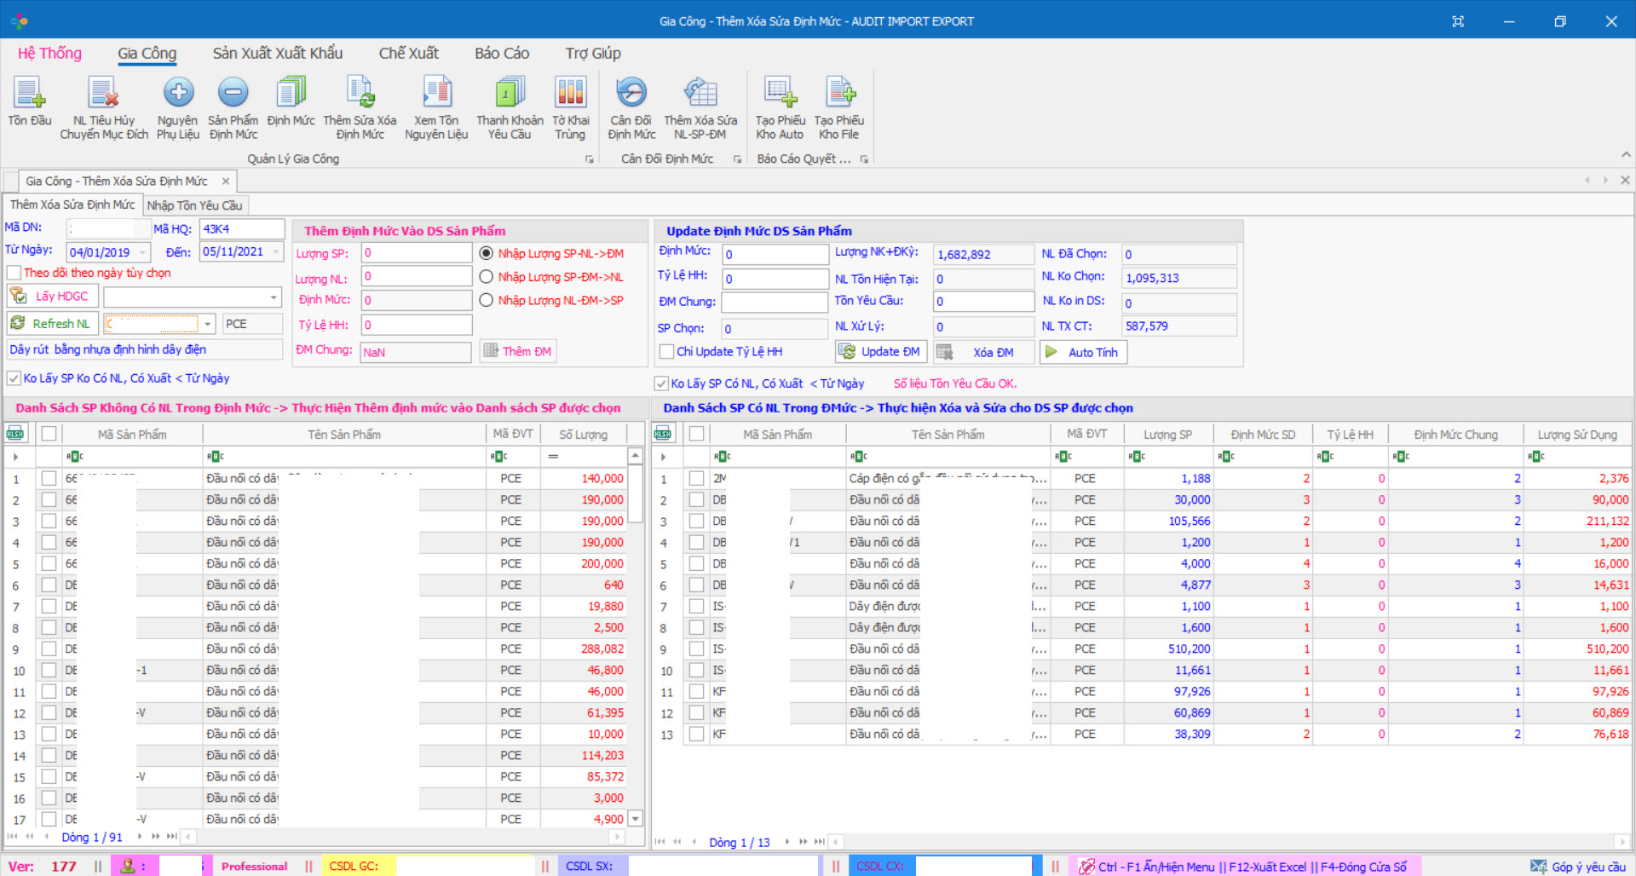Select Nhập Lượng SP-ĐM->NL radio option
The image size is (1636, 876).
pos(487,277)
